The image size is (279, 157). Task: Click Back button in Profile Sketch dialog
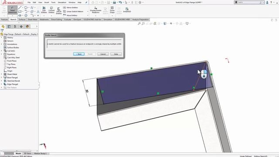point(79,54)
